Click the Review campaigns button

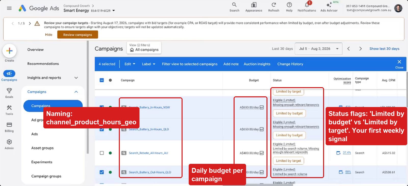pyautogui.click(x=78, y=35)
